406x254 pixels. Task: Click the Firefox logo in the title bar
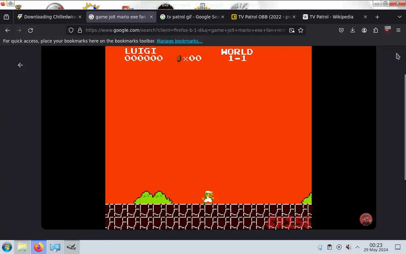pyautogui.click(x=3, y=4)
